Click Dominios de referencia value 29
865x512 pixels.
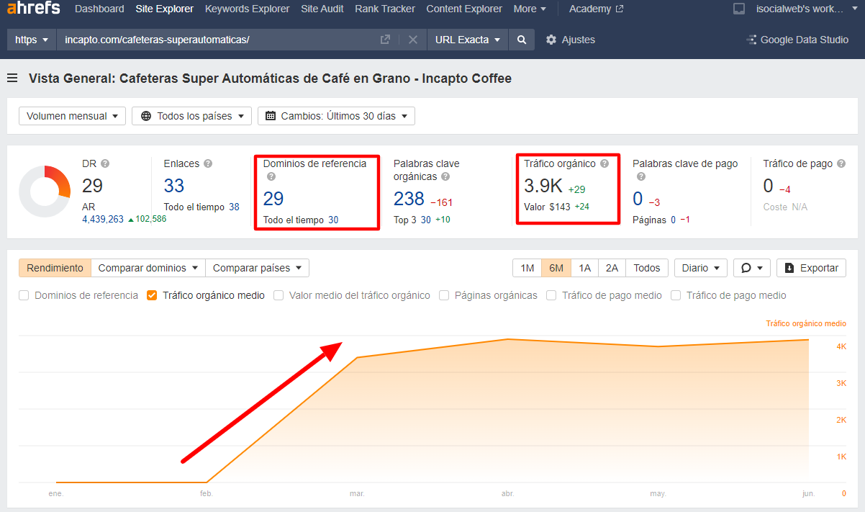point(273,199)
